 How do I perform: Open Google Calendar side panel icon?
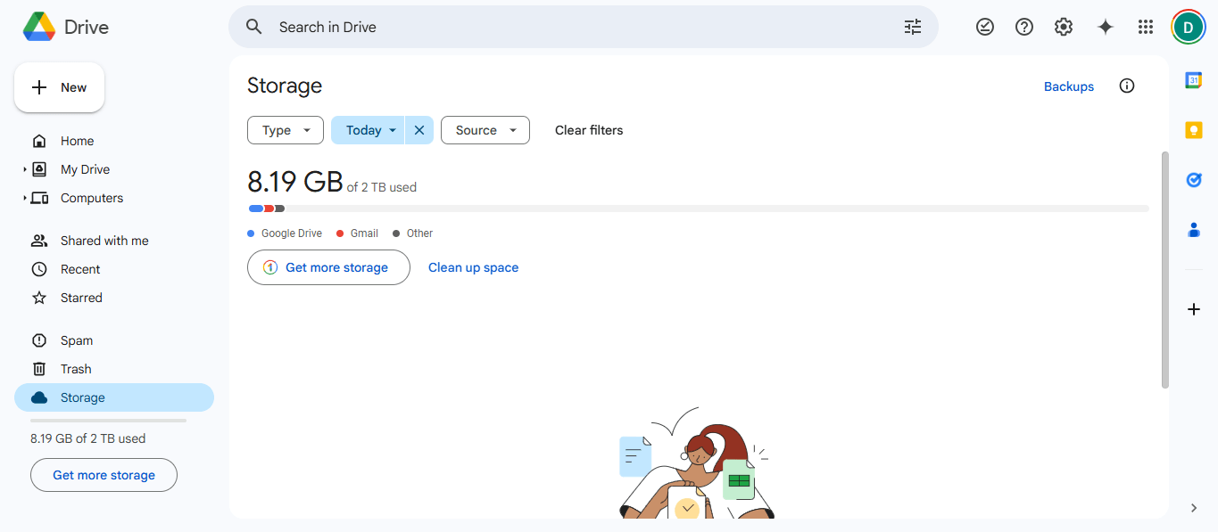tap(1194, 80)
